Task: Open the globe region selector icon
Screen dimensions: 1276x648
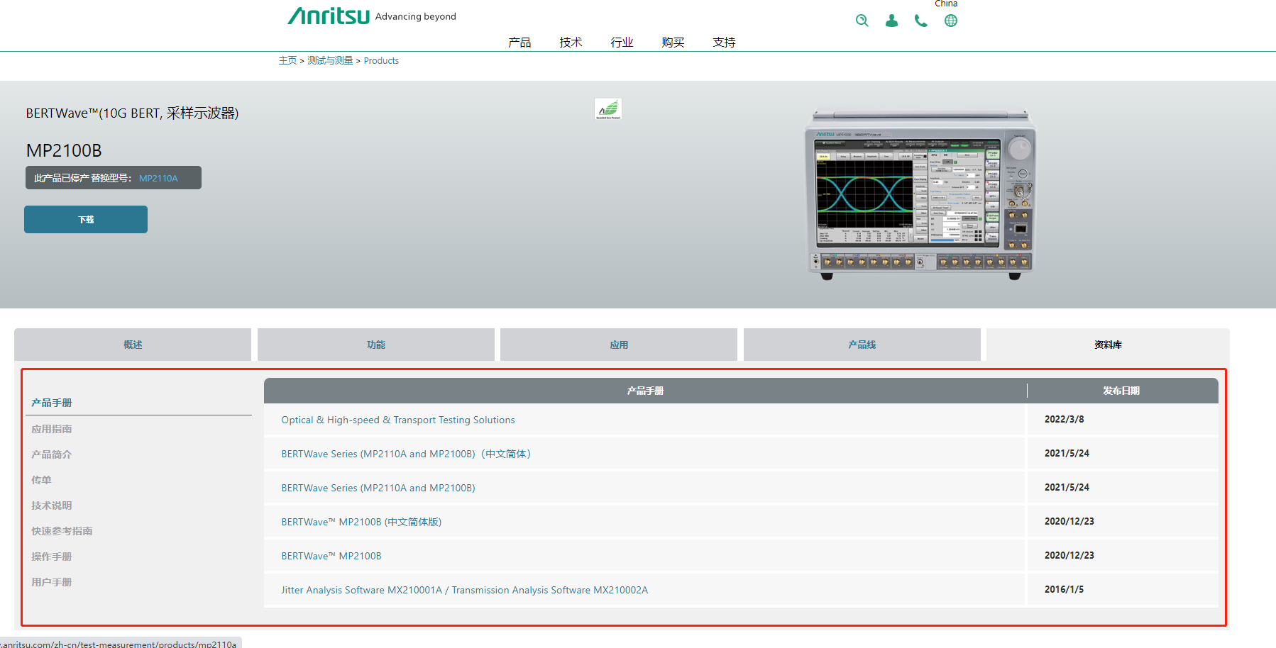Action: (x=951, y=21)
